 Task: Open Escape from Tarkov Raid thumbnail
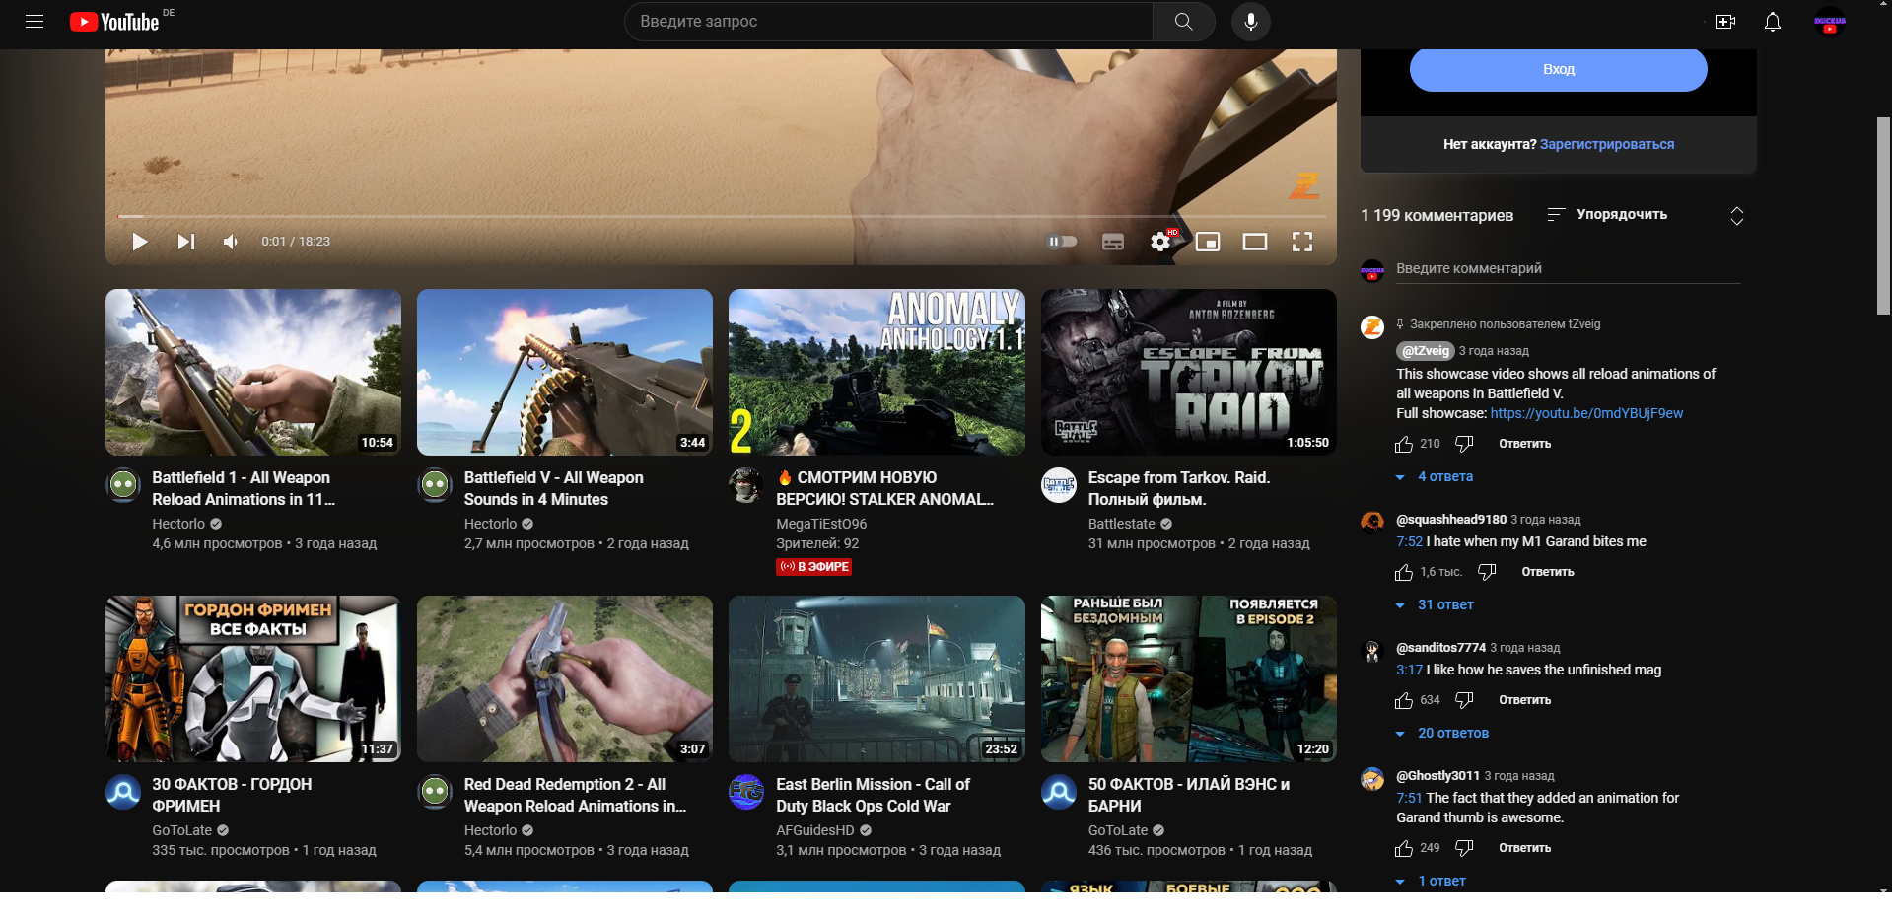[x=1189, y=372]
